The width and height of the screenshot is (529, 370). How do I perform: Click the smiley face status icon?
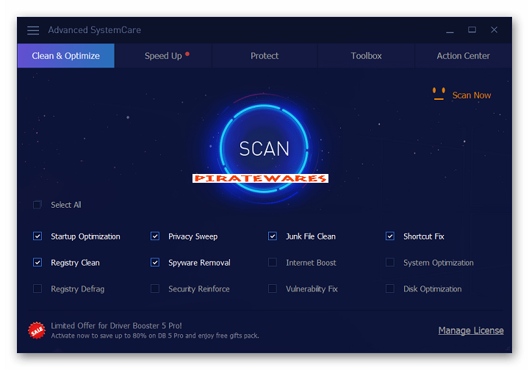tap(439, 94)
